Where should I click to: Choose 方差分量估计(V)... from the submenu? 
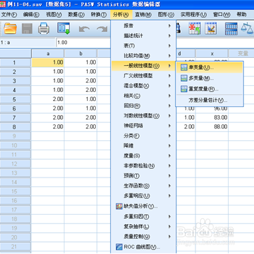click(209, 100)
